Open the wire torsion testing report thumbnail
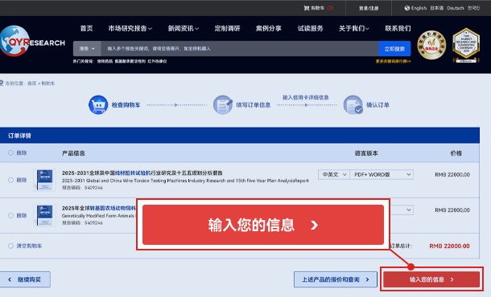The image size is (491, 297). tap(44, 180)
